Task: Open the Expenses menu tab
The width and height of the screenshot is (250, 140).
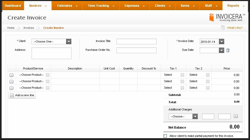Action: click(x=134, y=6)
